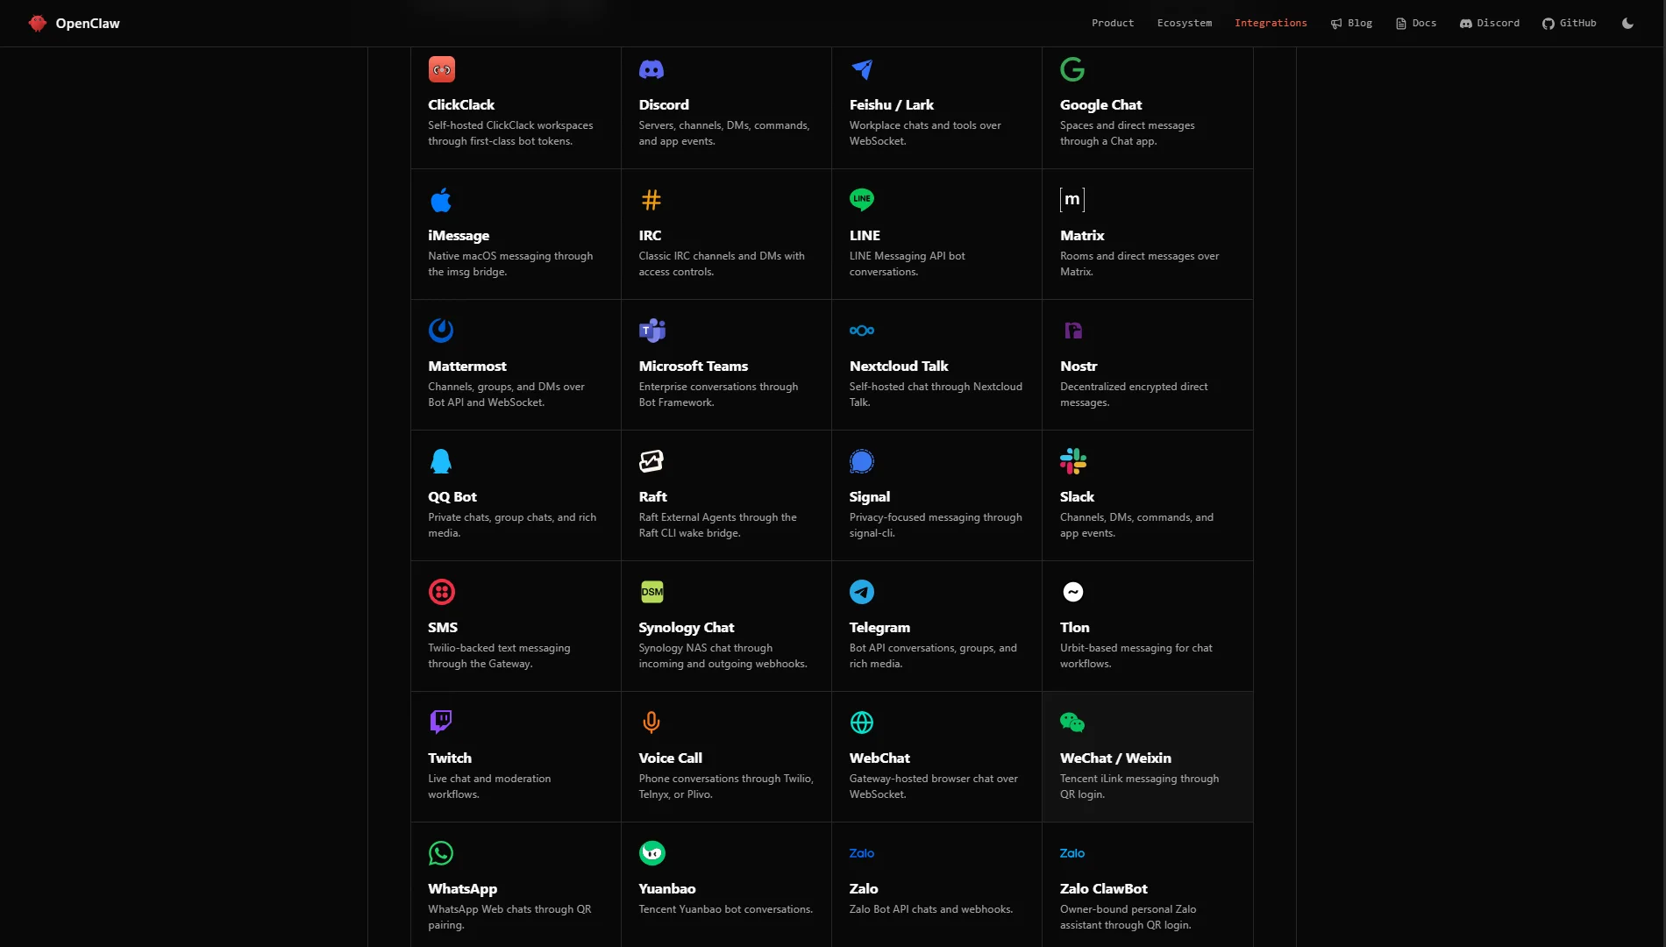Click the iMessage Apple icon
The image size is (1666, 947).
tap(441, 200)
